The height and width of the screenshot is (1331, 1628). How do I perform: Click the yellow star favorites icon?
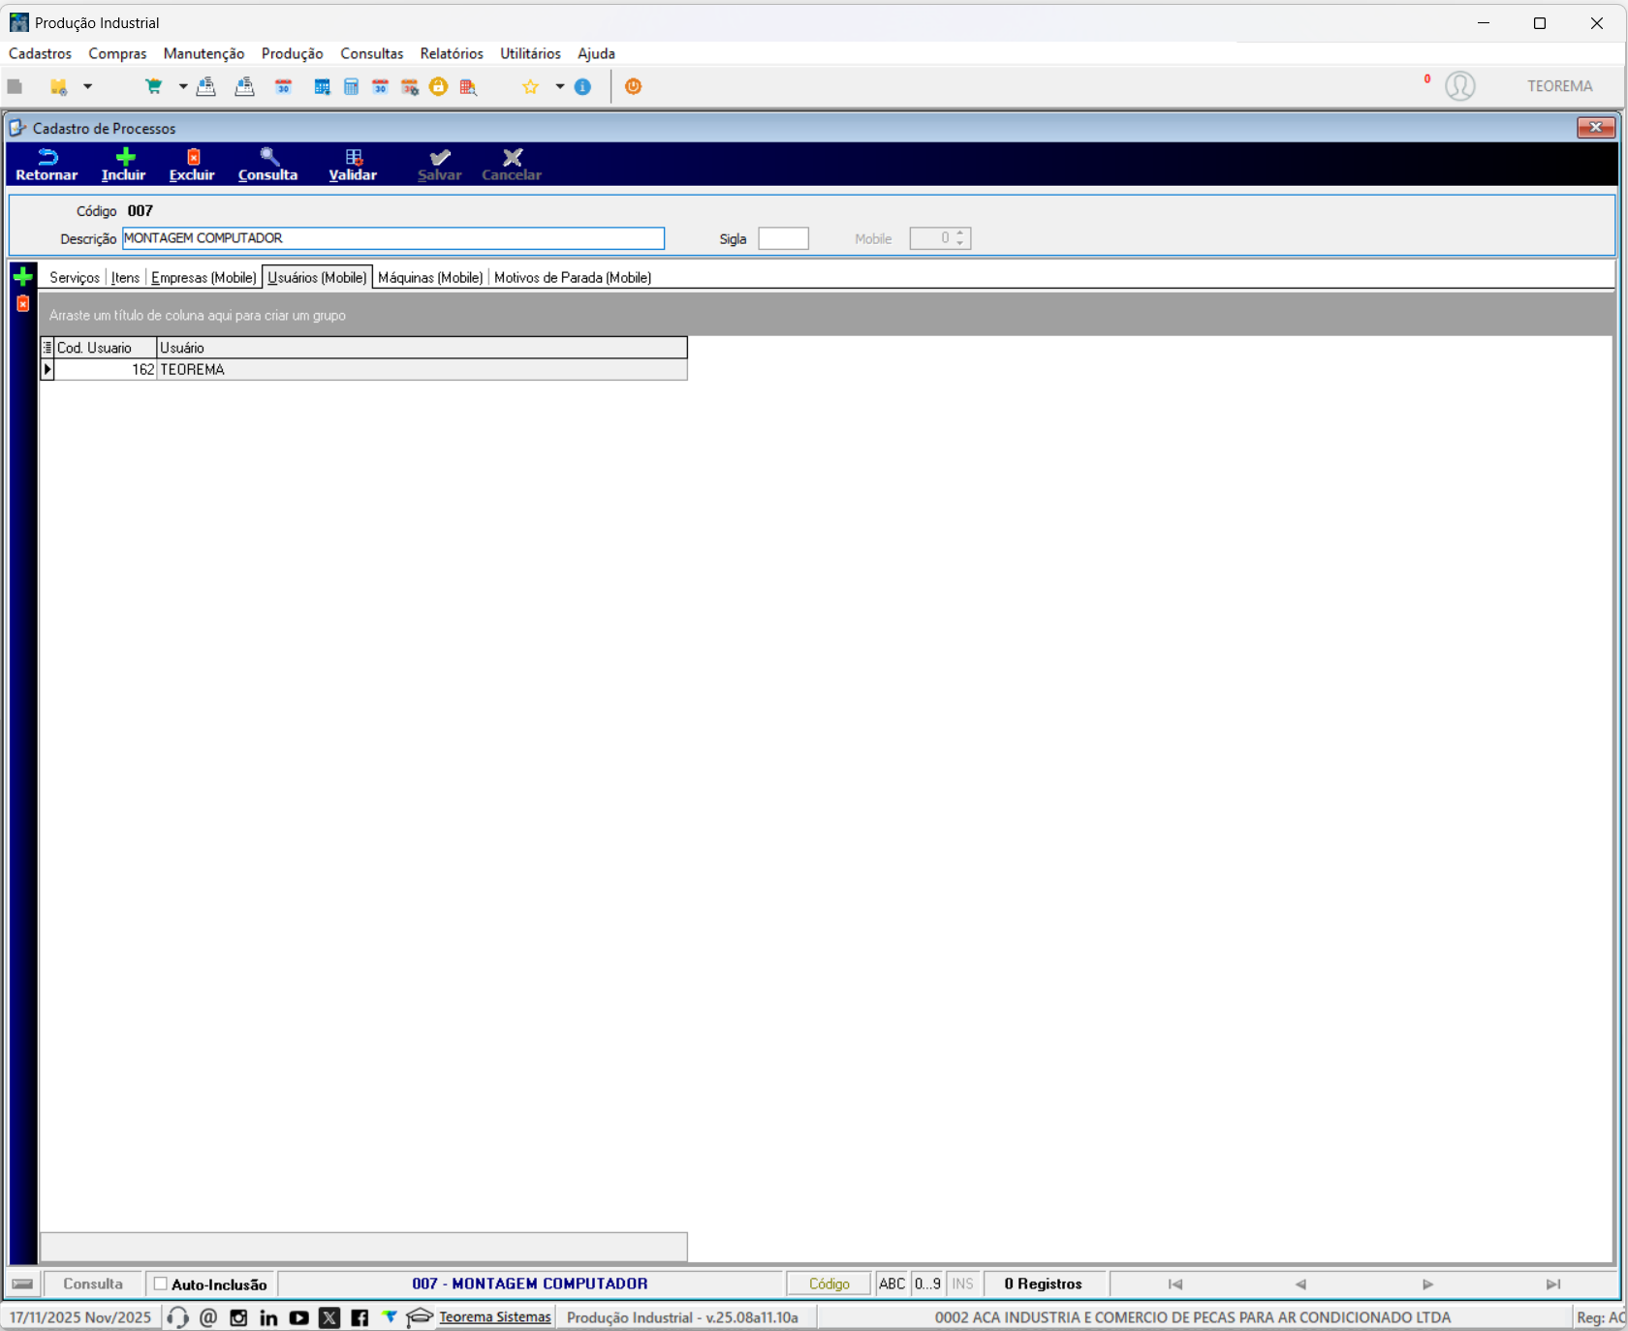530,86
